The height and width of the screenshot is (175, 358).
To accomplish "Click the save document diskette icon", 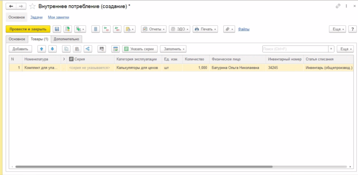I will pos(57,29).
